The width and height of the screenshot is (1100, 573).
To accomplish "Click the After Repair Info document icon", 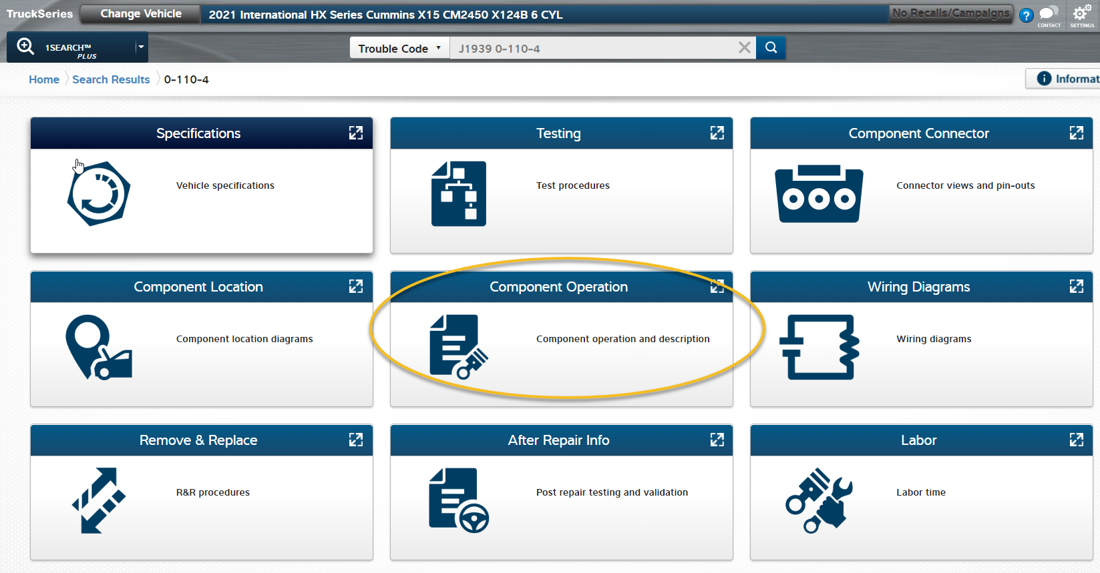I will click(x=458, y=500).
